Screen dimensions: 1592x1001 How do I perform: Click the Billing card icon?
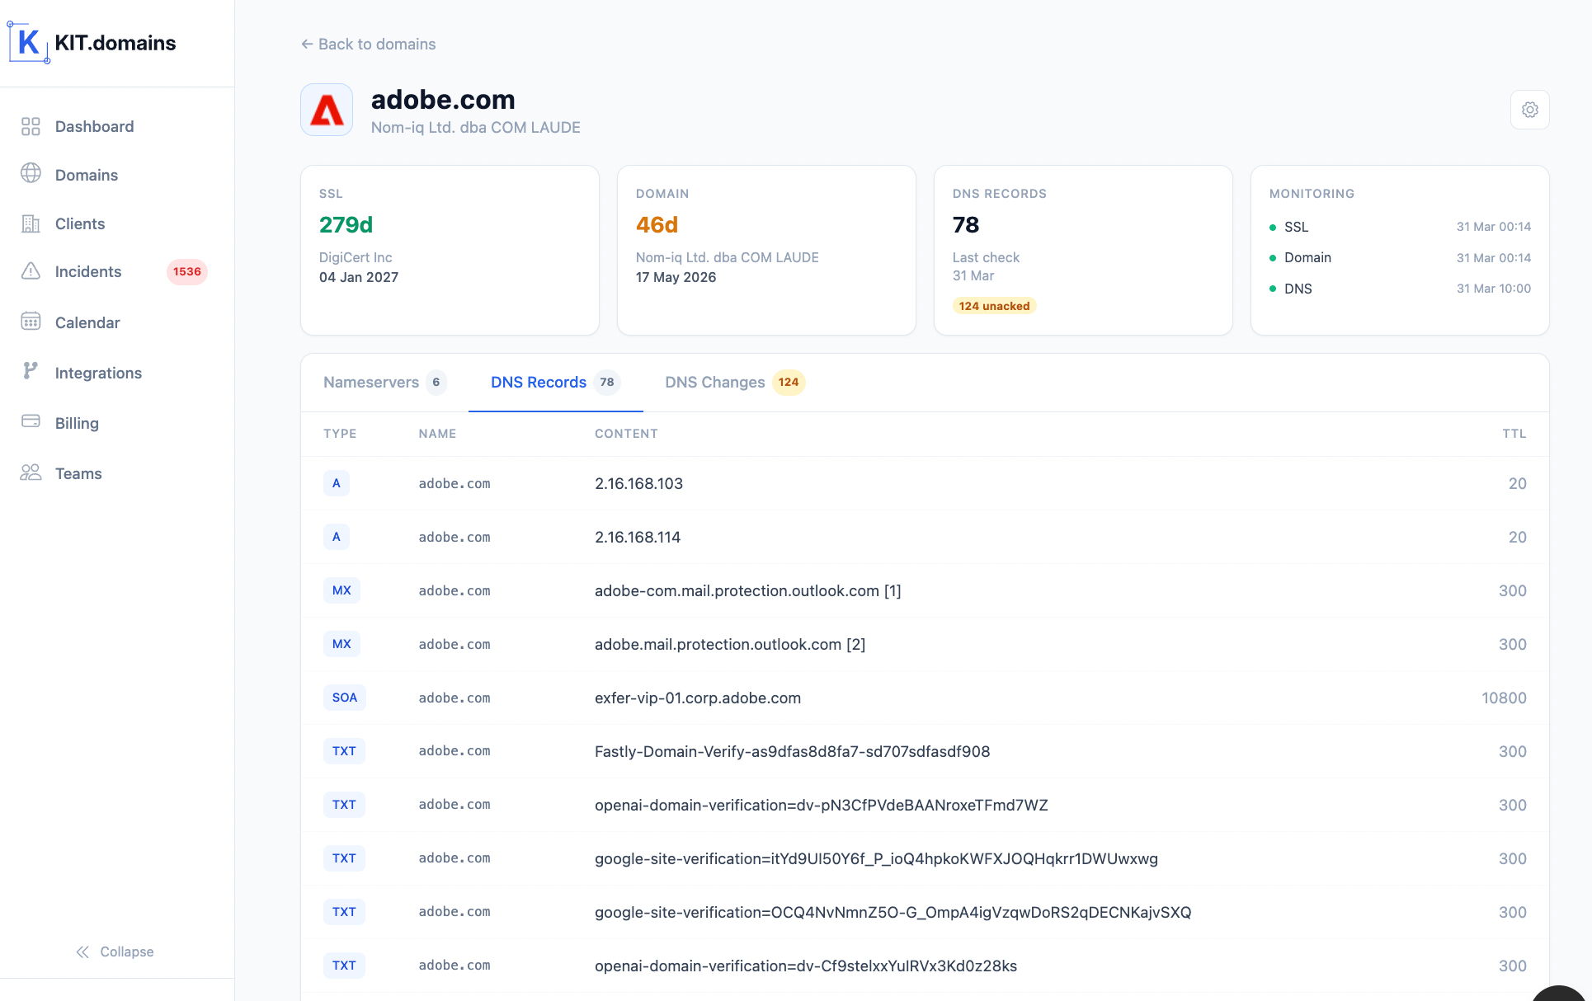point(31,421)
